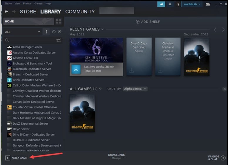Click Call of Duty Modern Warfare 3 icon
Screen dimensions: 229x165
pyautogui.click(x=9, y=85)
